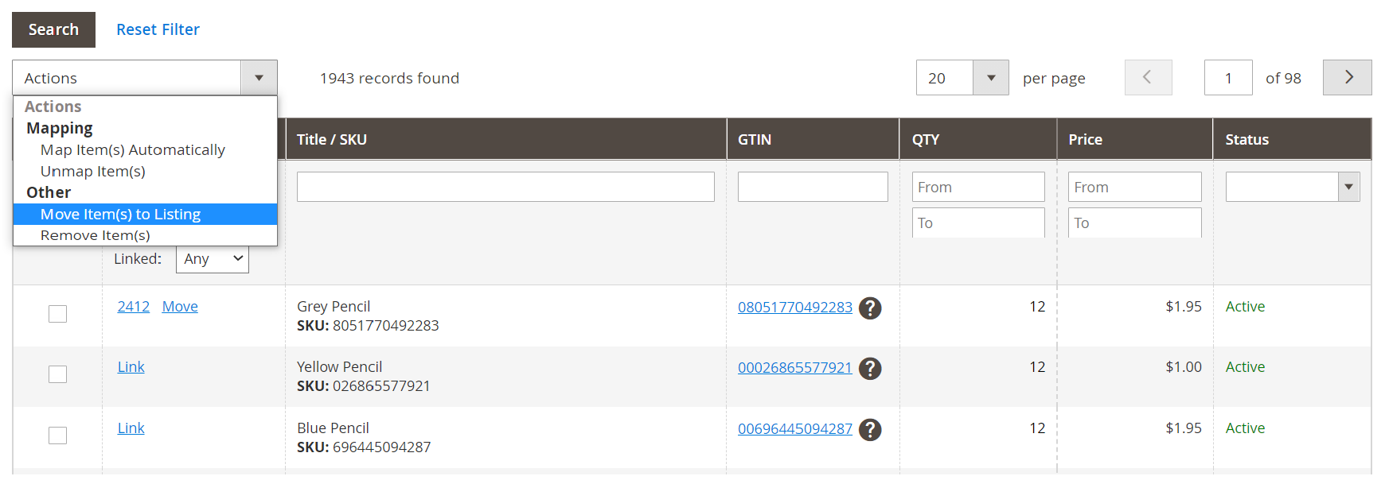Viewport: 1385px width, 480px height.
Task: Open the Linked filter select box
Action: click(x=213, y=259)
